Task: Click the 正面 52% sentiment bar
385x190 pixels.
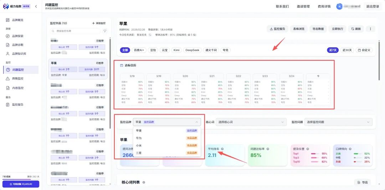Action: 358,154
